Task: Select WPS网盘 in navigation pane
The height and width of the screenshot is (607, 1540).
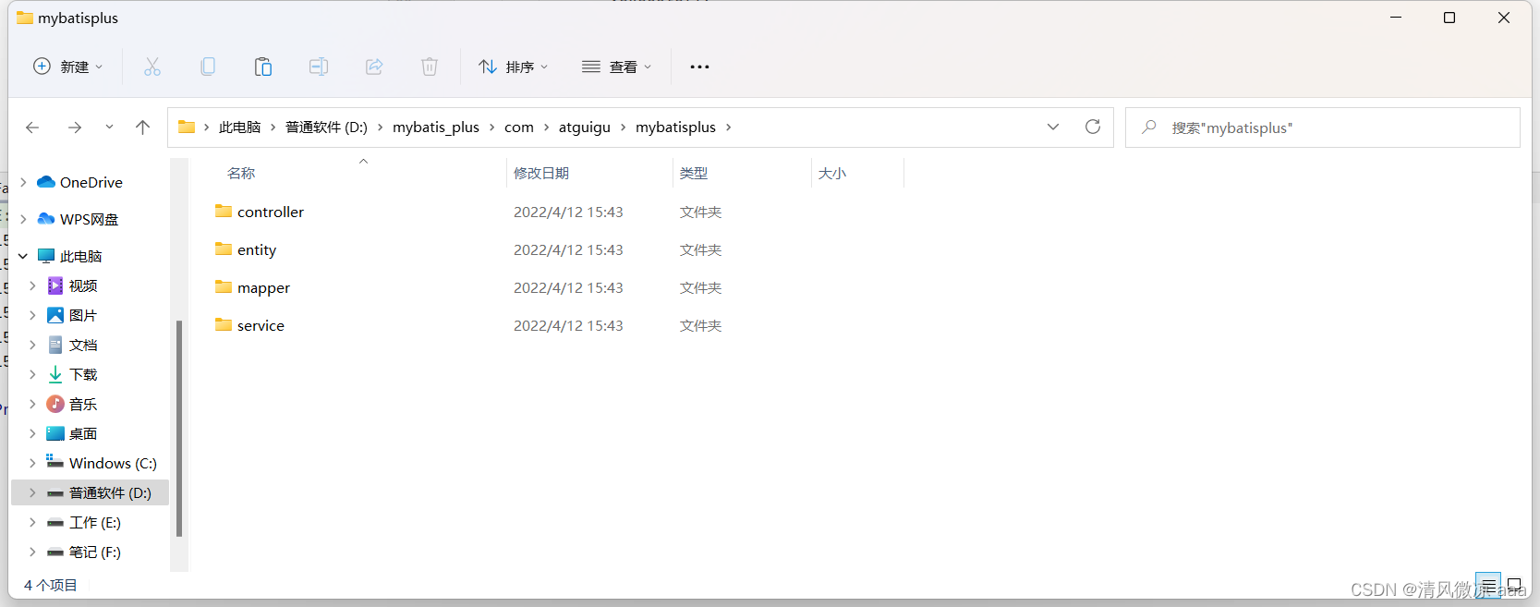Action: [89, 219]
